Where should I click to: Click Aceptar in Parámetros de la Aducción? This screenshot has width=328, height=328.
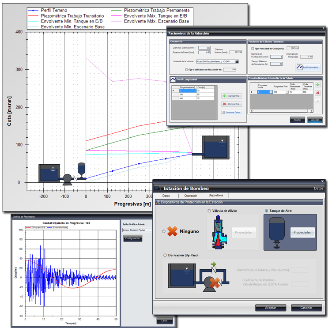pyautogui.click(x=297, y=120)
